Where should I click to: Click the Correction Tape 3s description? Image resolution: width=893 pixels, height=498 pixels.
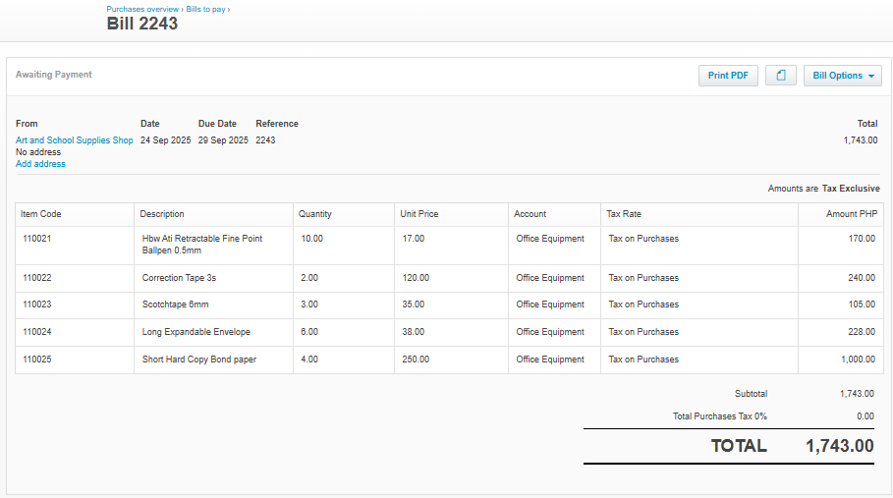(179, 278)
